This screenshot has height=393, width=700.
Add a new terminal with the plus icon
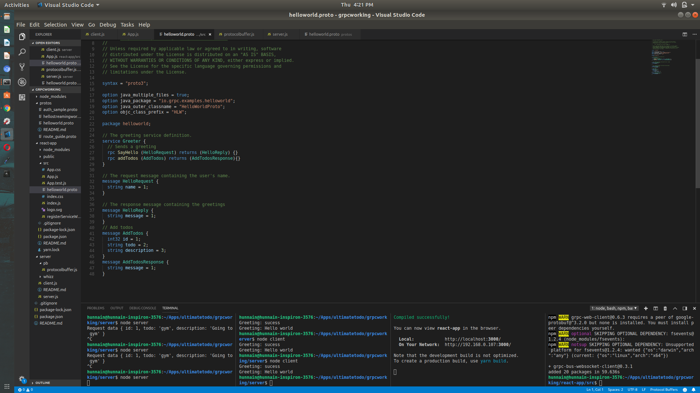pyautogui.click(x=646, y=308)
